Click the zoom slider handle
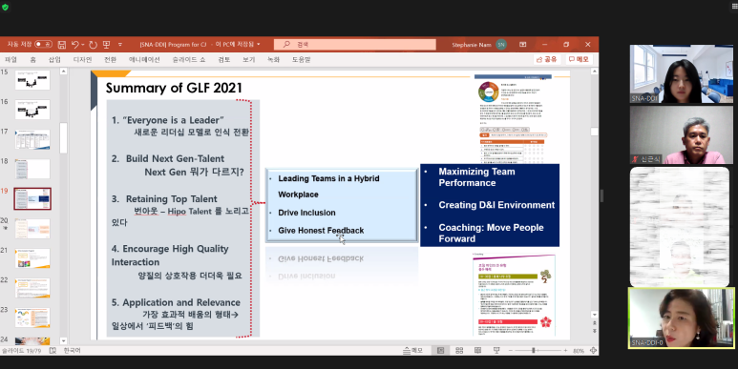Screen dimensions: 738x369 (x=534, y=351)
